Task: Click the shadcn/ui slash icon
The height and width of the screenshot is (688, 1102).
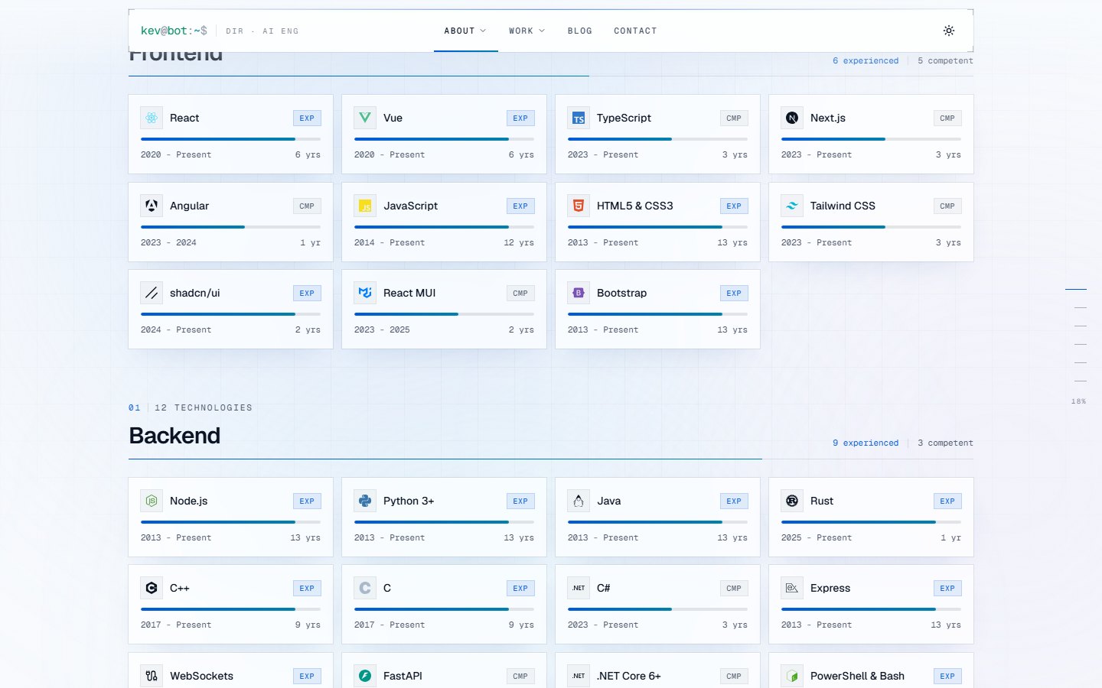Action: (152, 293)
